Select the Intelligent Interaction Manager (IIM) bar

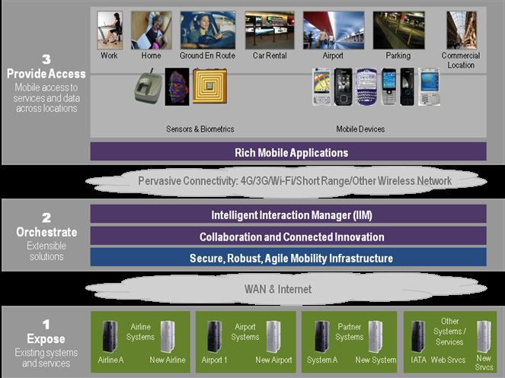coord(288,214)
